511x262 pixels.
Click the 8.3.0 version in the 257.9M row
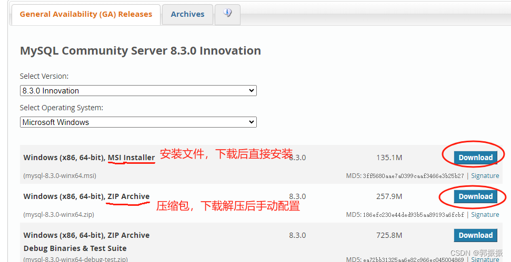(297, 196)
